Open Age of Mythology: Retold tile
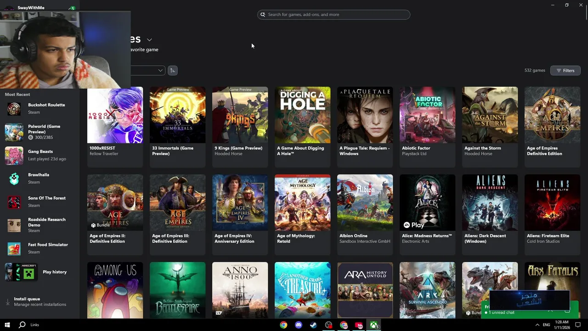Screen dimensions: 588x331 click(x=302, y=214)
